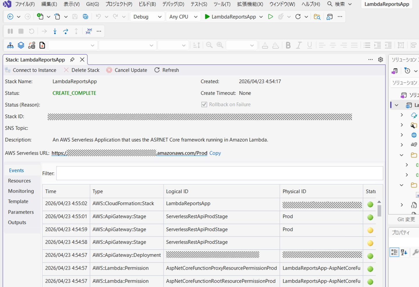419x287 pixels.
Task: Click the blue stacked layers icon
Action: point(21,45)
